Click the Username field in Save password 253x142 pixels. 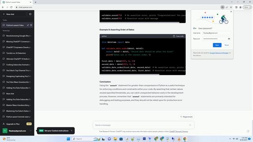click(217, 33)
